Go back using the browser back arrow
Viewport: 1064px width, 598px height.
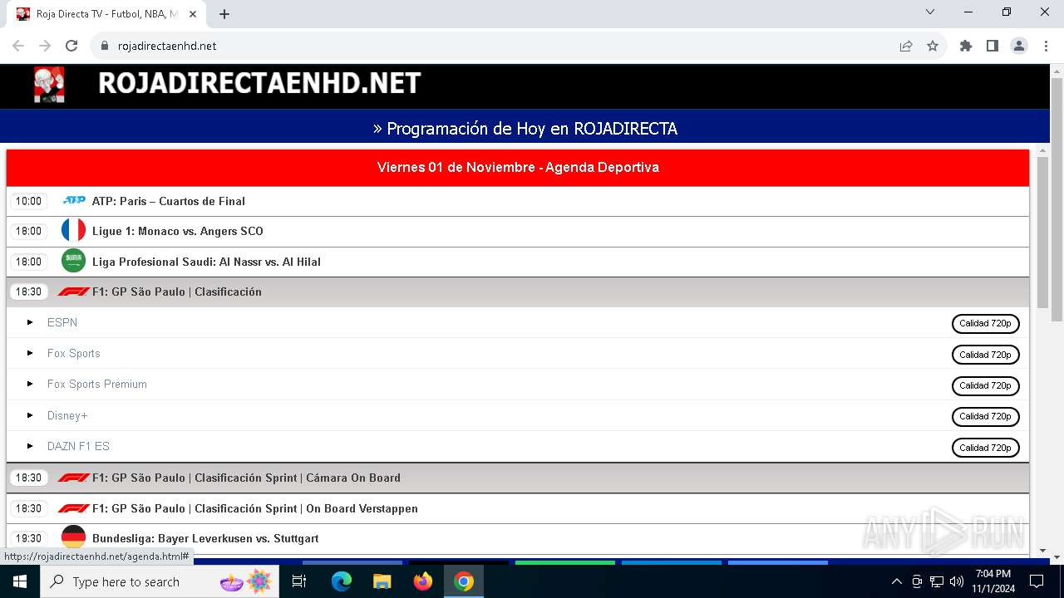[x=18, y=46]
